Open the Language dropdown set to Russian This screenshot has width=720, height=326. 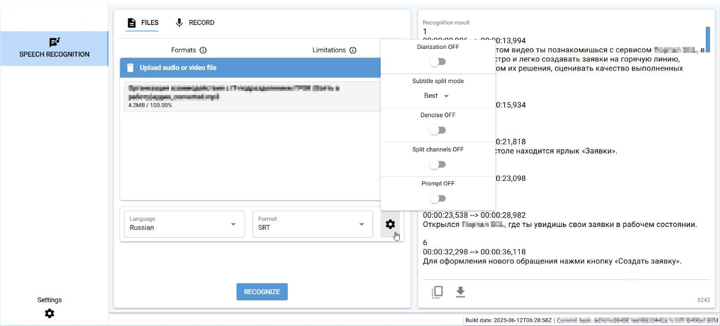point(184,224)
